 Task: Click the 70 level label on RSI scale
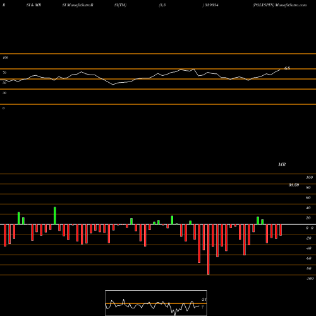tap(4, 73)
